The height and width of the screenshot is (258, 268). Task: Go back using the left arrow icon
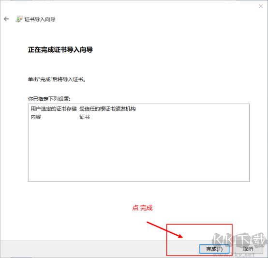6,19
